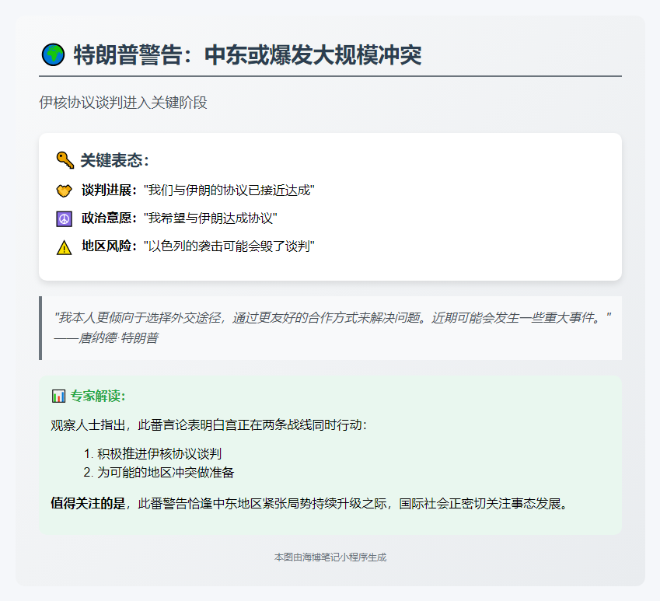The image size is (660, 601).
Task: Click the bar chart icon beside 专家解读
Action: (58, 396)
